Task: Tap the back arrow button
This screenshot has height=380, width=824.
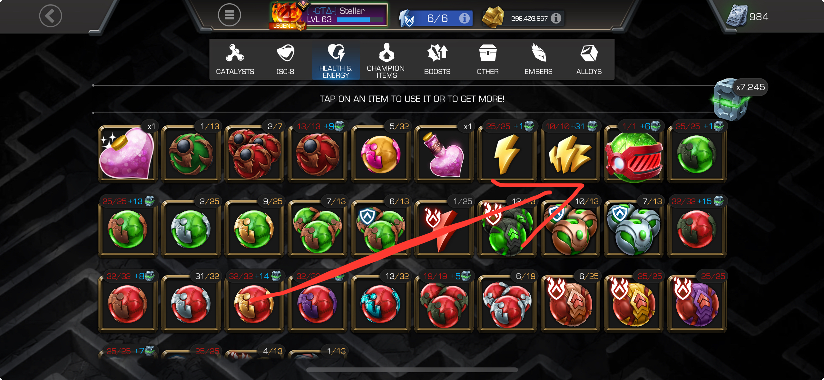Action: click(51, 15)
